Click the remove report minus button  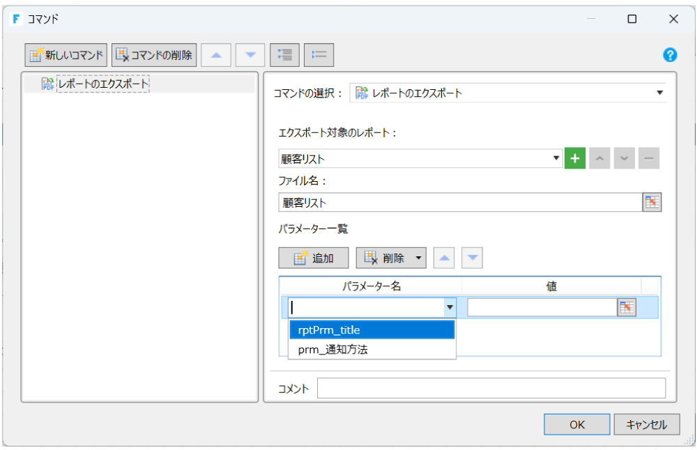pos(648,159)
